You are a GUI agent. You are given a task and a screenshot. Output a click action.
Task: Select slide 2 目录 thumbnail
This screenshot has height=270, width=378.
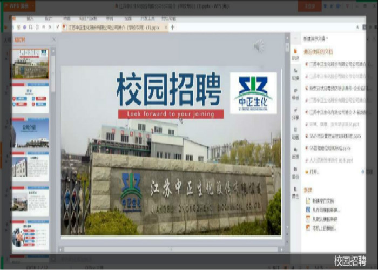[30, 98]
